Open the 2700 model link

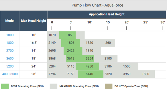[x=10, y=51]
